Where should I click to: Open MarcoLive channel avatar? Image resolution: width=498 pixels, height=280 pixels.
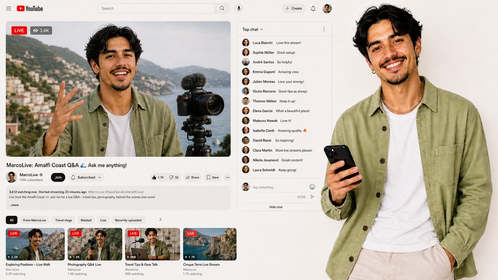pyautogui.click(x=11, y=177)
